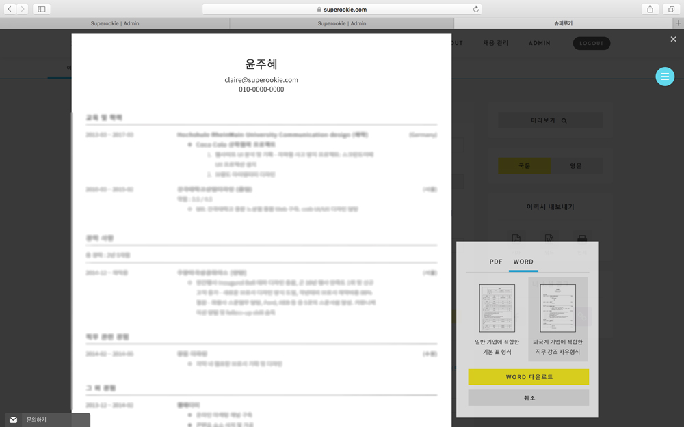Screen dimensions: 684x427
Task: Choose the 기본 표 형식 template thumbnail
Action: 497,308
